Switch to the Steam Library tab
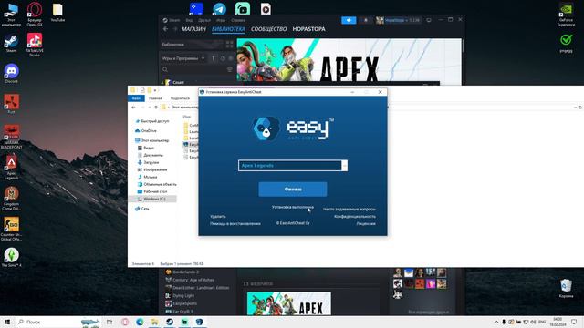The height and width of the screenshot is (328, 584). tap(228, 29)
